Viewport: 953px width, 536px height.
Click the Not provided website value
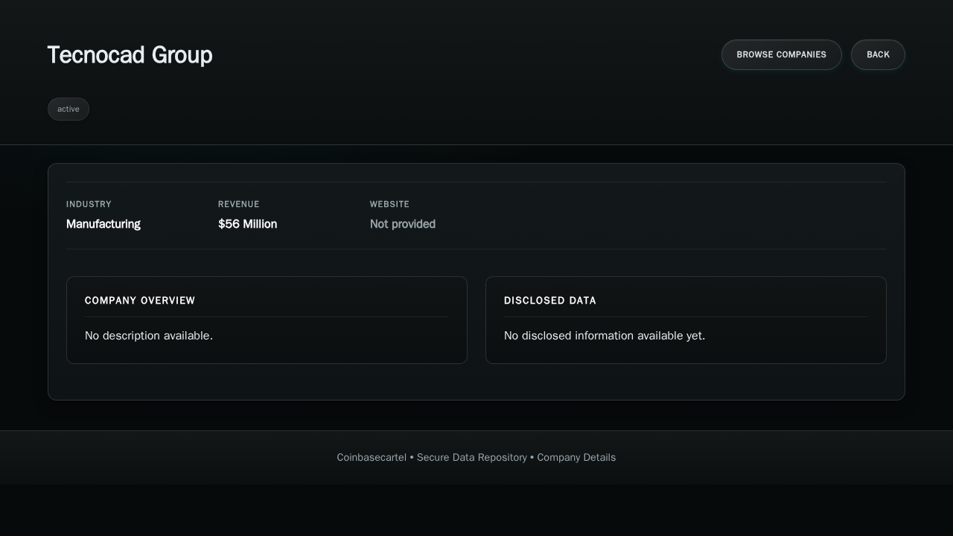[x=402, y=224]
